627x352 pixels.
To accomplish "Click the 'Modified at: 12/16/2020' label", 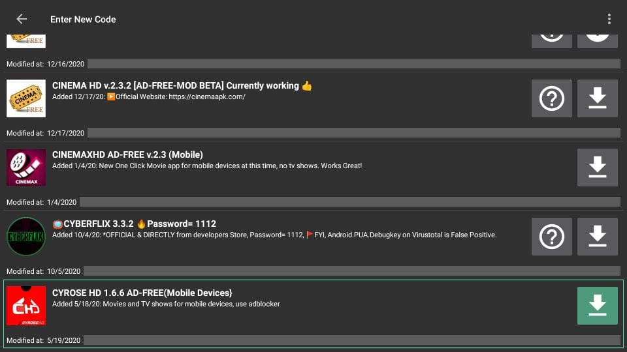I will tap(45, 64).
